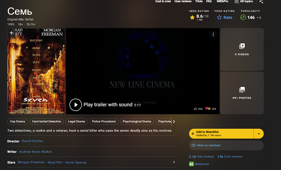Click the green popularity trend icon

coord(243,17)
